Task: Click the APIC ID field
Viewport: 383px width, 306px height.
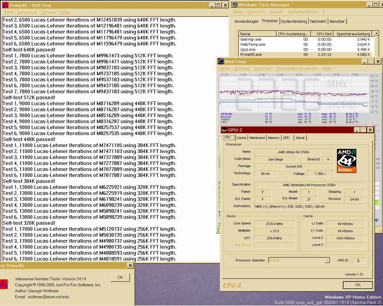Action: click(x=358, y=261)
